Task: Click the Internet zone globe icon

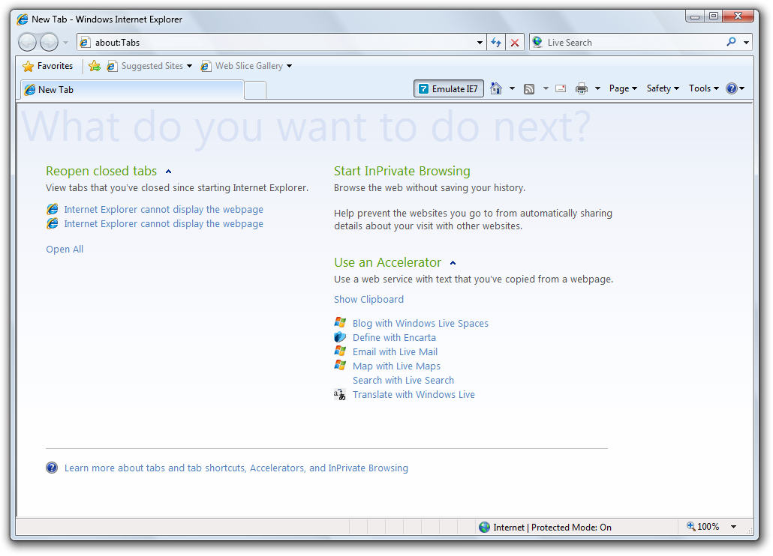Action: pyautogui.click(x=485, y=528)
